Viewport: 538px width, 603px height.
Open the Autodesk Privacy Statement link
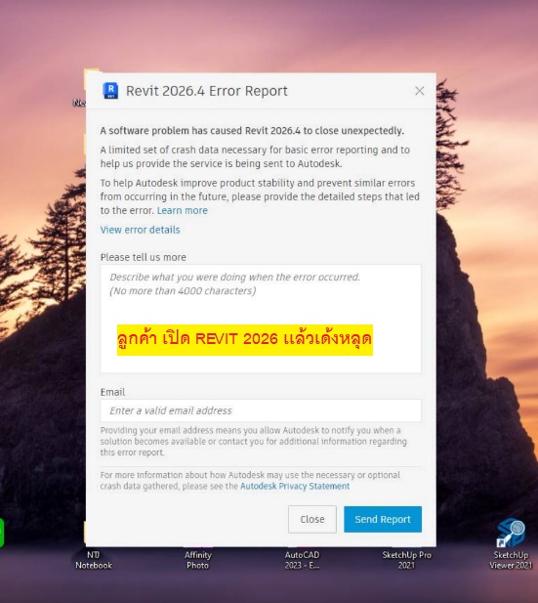(295, 486)
